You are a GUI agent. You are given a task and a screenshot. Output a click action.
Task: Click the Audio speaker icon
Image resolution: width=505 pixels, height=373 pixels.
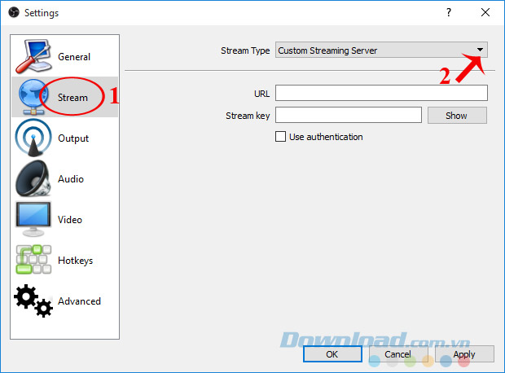33,179
